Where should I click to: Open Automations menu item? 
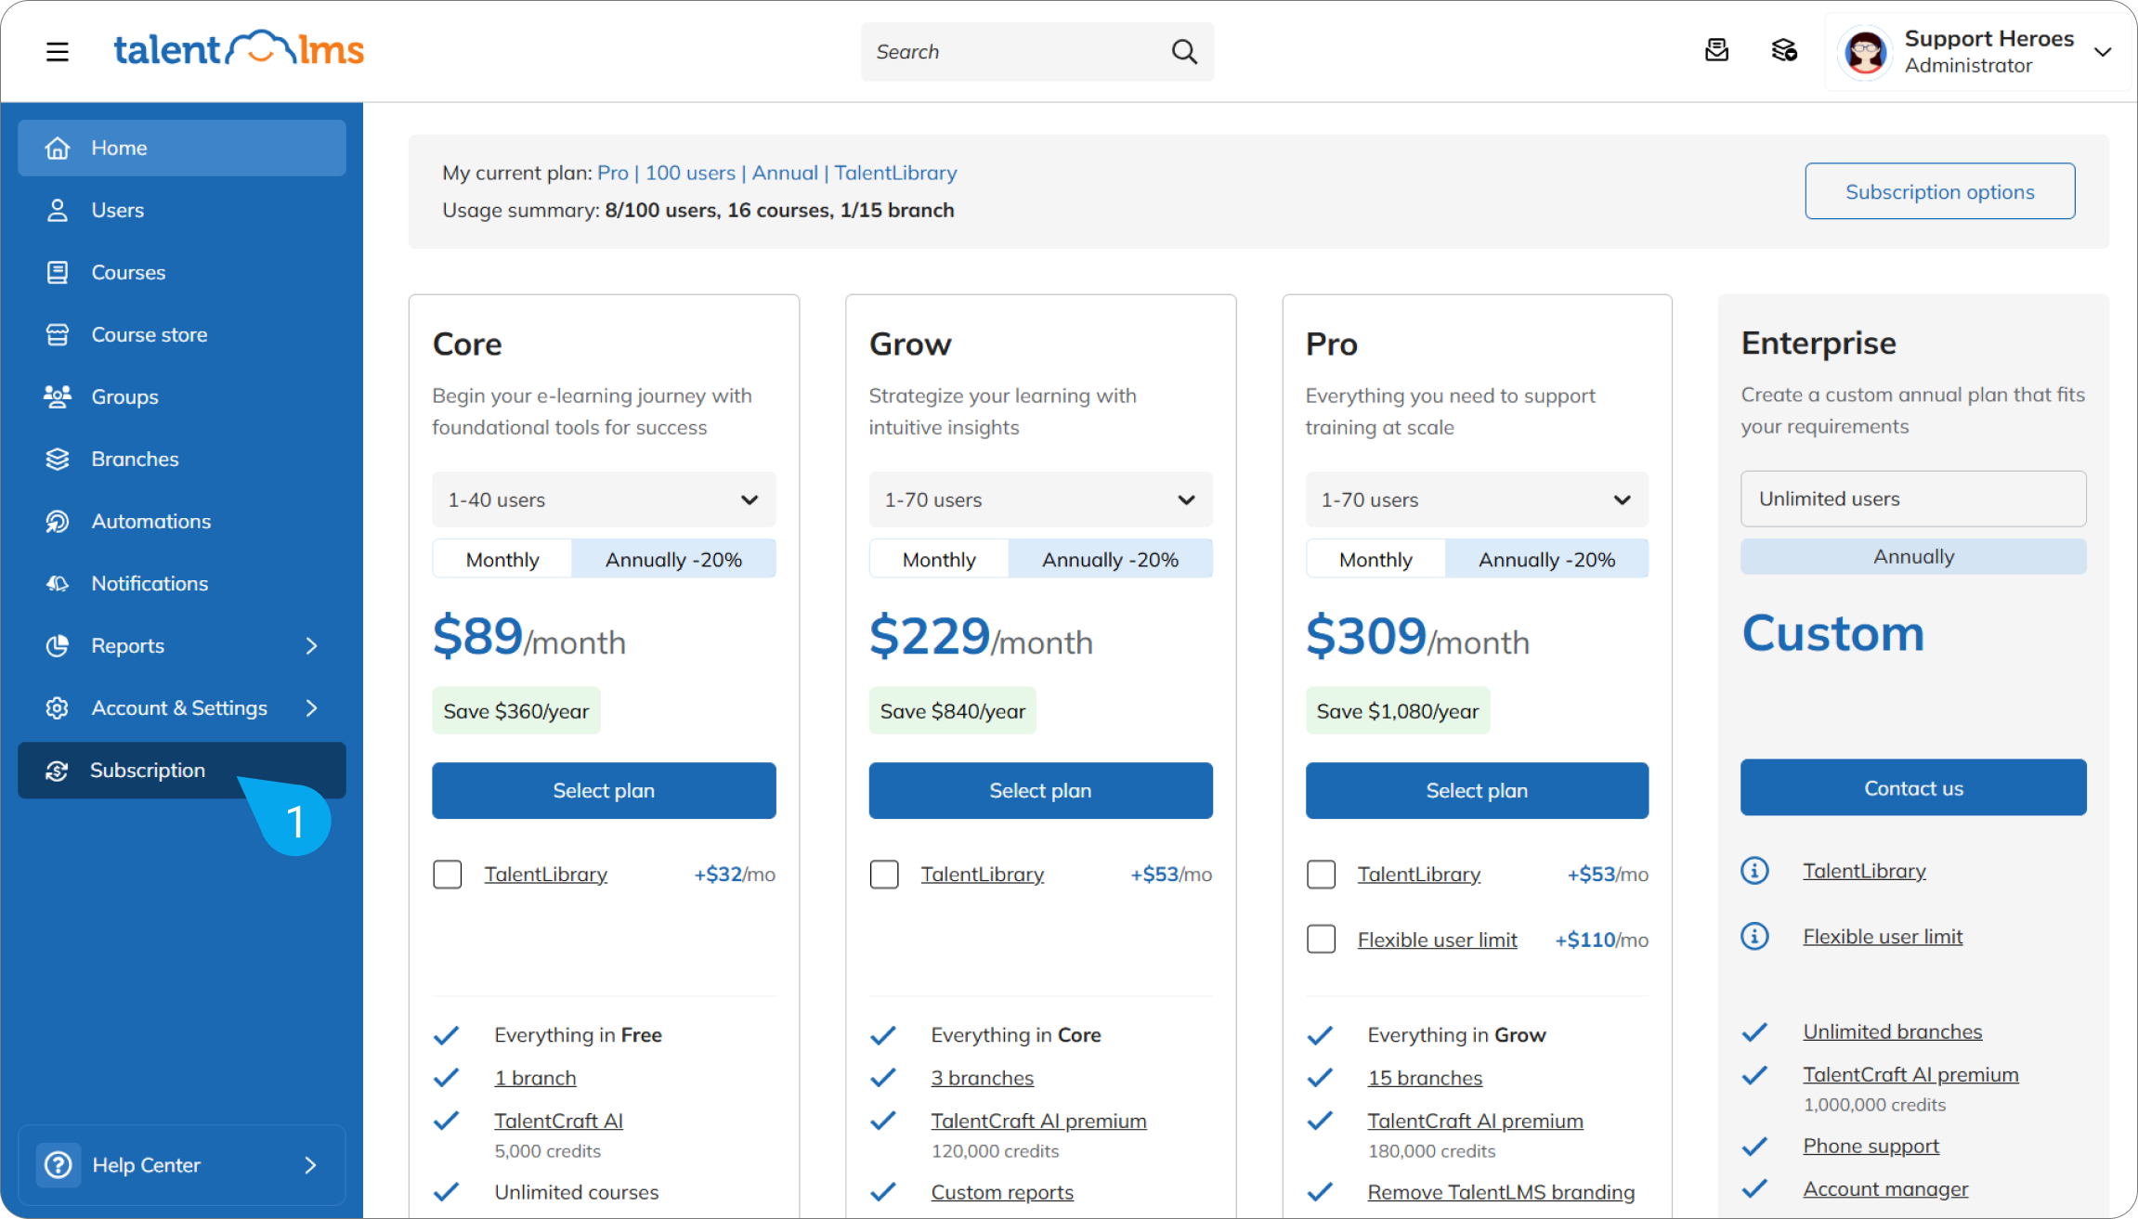click(182, 521)
